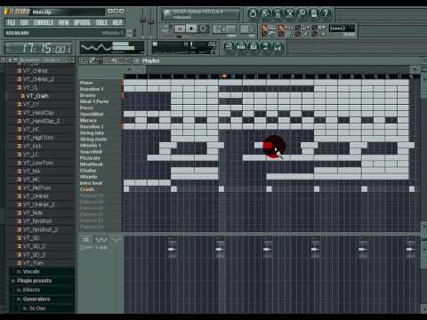This screenshot has width=427, height=320.
Task: Adjust the master pitch slider
Action: coord(150,22)
